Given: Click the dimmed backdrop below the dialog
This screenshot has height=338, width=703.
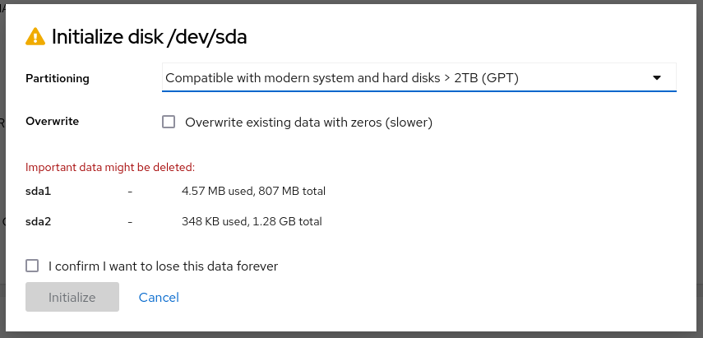Looking at the screenshot, I should [x=351, y=334].
